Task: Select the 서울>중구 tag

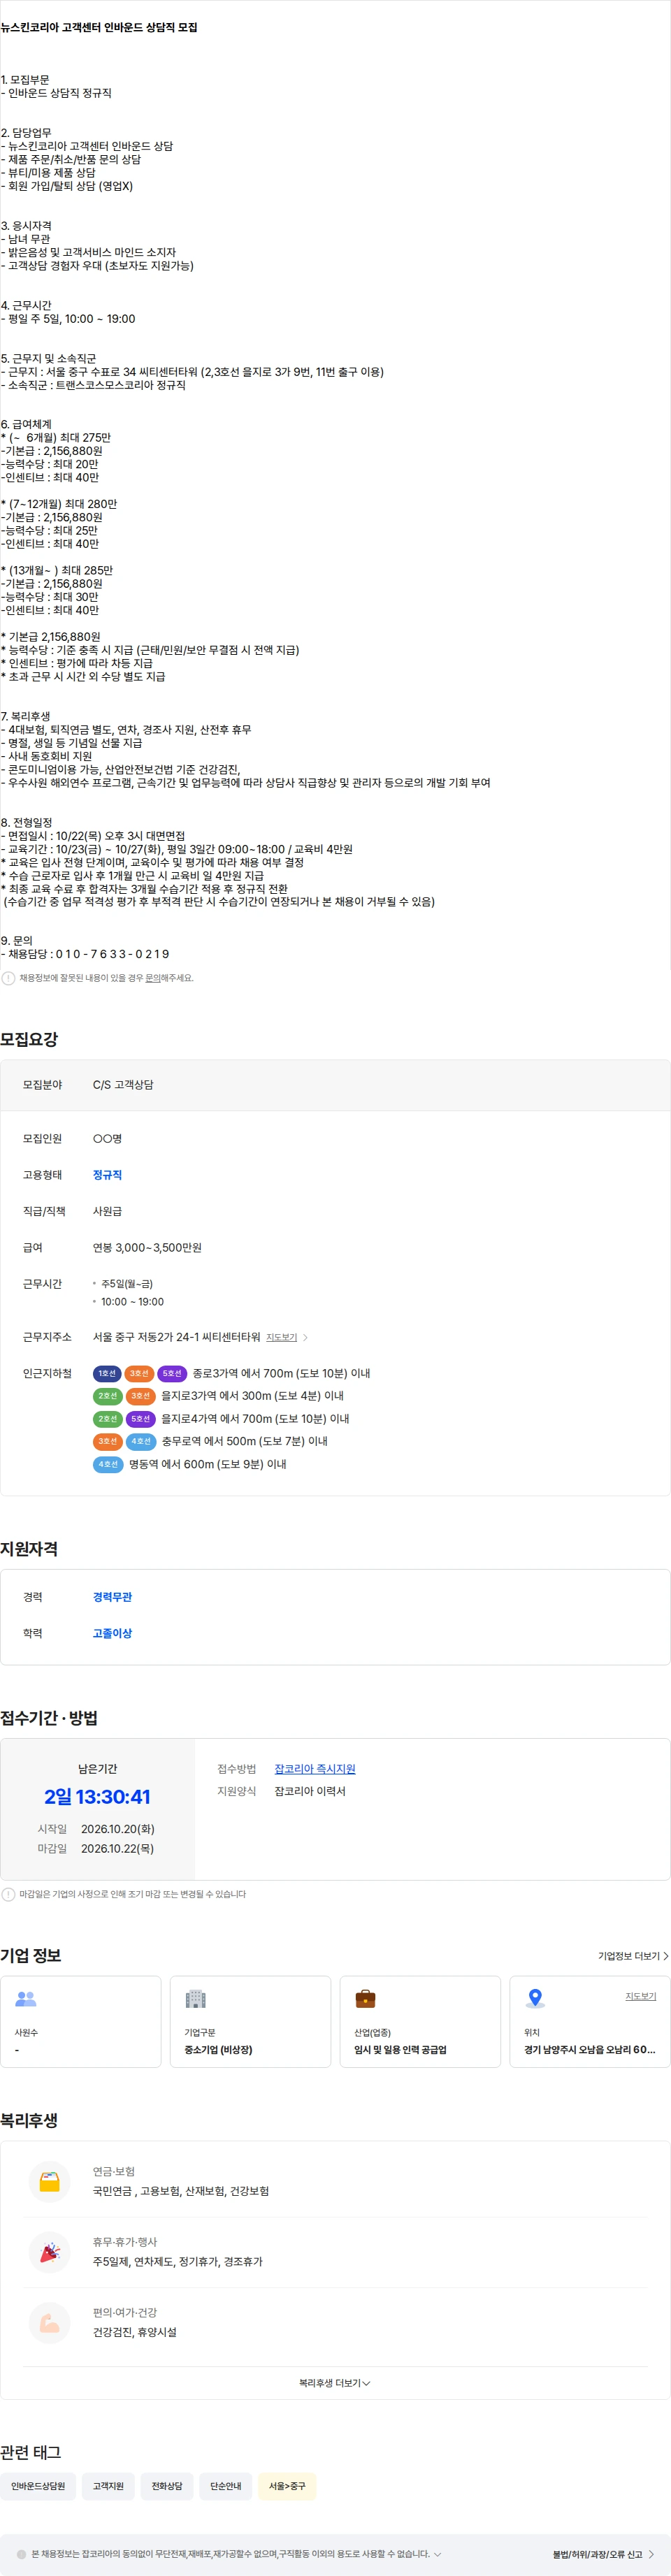Action: (287, 2486)
